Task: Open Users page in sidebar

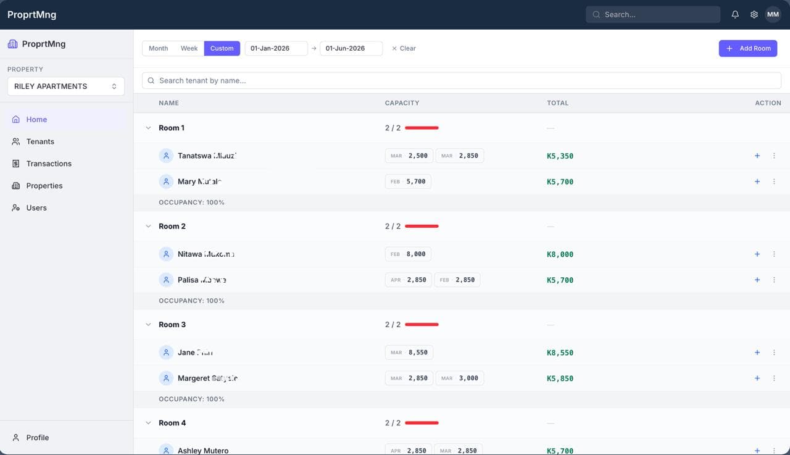Action: tap(66, 208)
